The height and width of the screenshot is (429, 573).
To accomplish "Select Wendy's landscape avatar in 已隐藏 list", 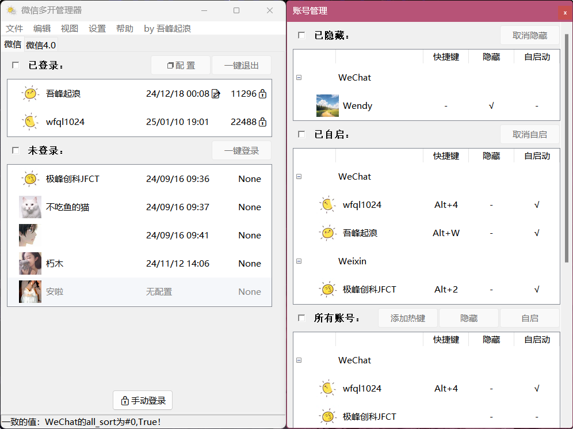I will (327, 106).
